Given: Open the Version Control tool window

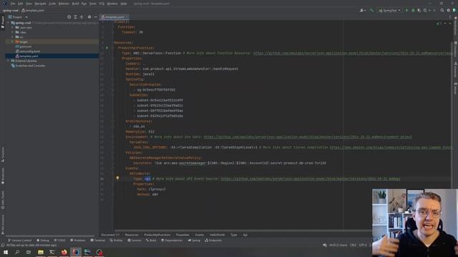Looking at the screenshot, I should click(19, 241).
